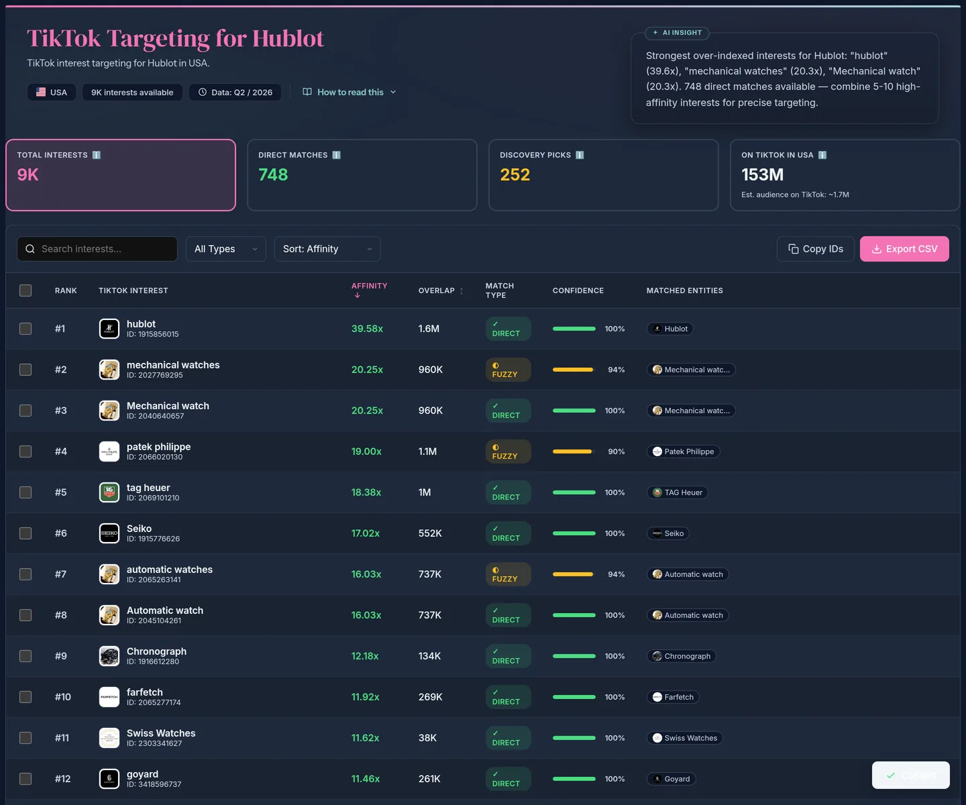Click the info icon beside Discovery Picks

580,155
